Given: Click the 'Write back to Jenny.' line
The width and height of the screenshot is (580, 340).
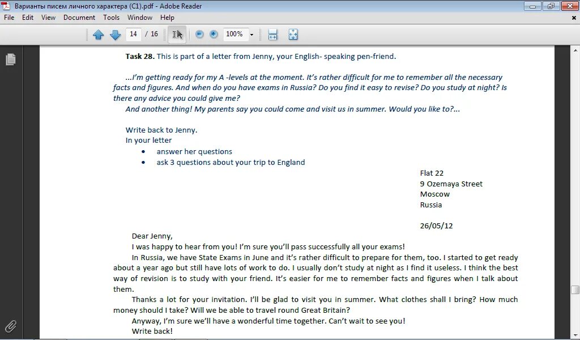Looking at the screenshot, I should (x=161, y=130).
